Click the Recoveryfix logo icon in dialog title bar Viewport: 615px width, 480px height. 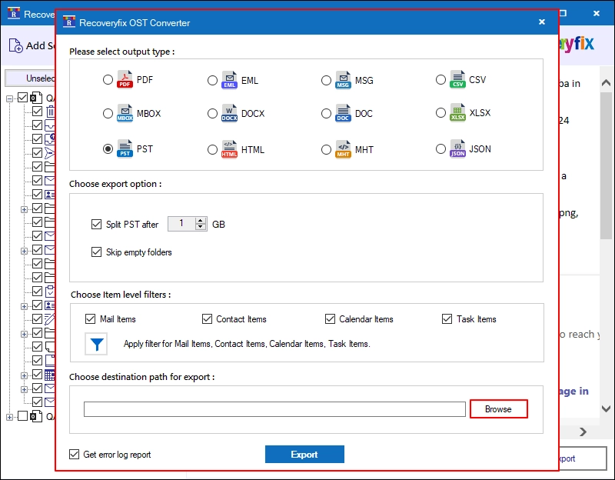pyautogui.click(x=69, y=22)
